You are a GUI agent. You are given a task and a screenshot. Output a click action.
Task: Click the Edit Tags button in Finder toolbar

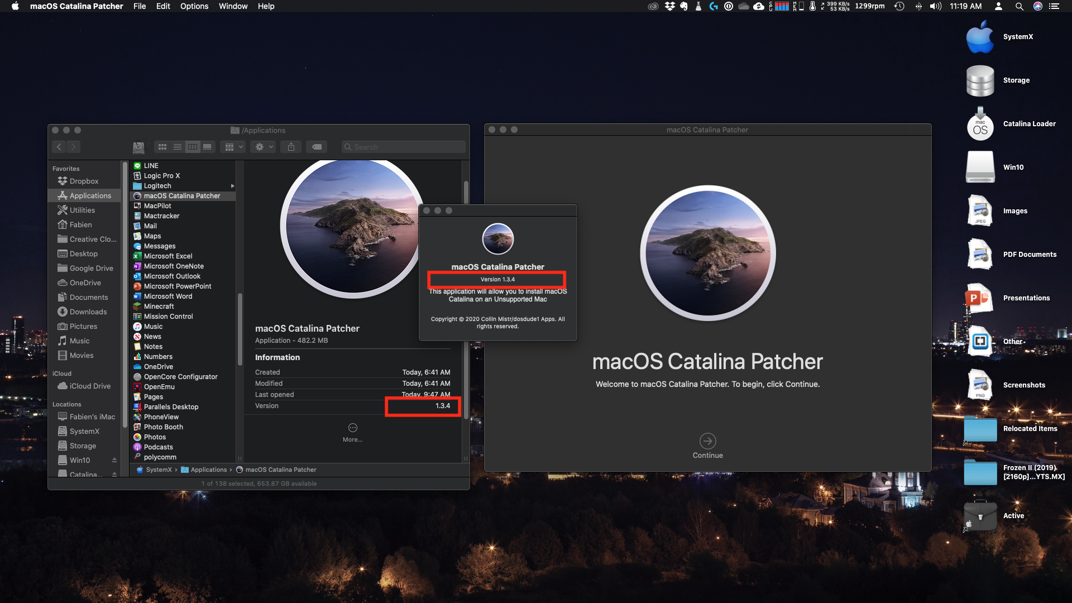(317, 147)
